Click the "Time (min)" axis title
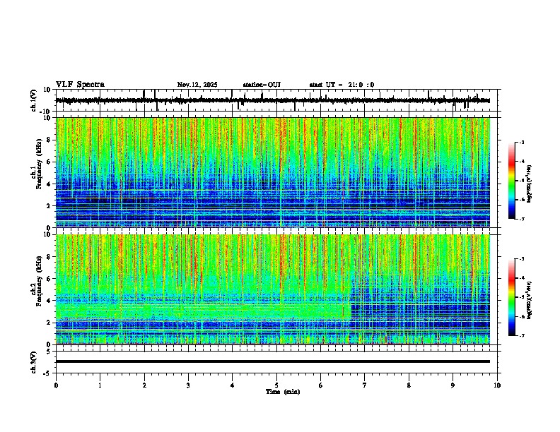Viewport: 560px width, 432px height. pos(283,392)
